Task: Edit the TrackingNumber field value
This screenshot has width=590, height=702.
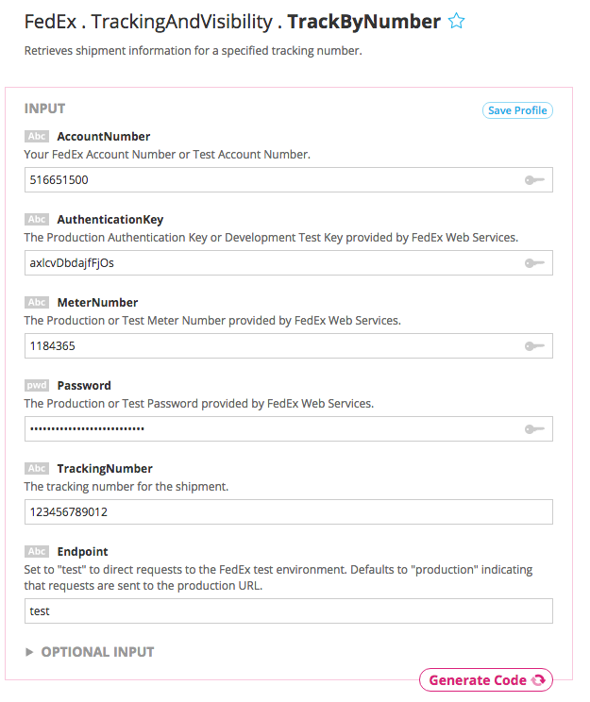Action: click(288, 512)
